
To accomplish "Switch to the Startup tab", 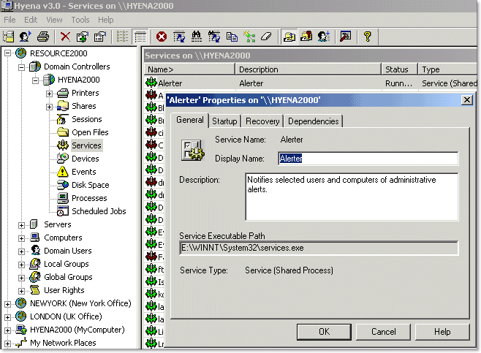I will [x=224, y=121].
